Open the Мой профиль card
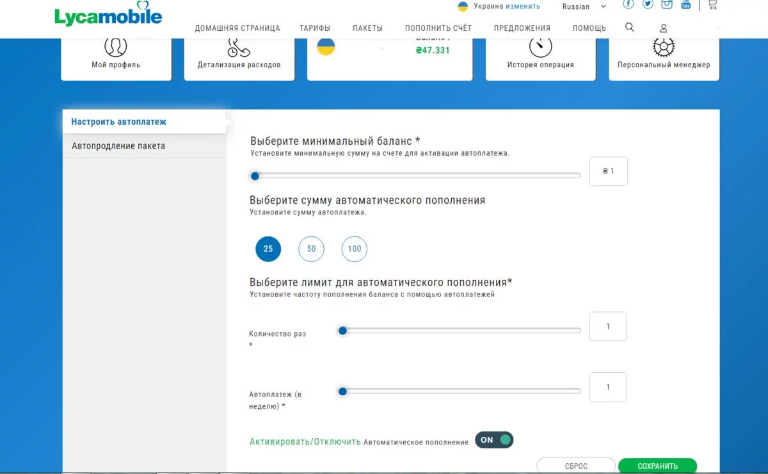 (x=116, y=59)
